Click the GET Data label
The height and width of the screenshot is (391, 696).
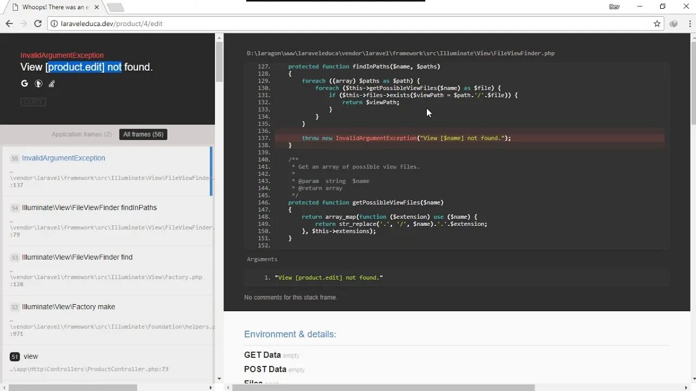pyautogui.click(x=262, y=355)
